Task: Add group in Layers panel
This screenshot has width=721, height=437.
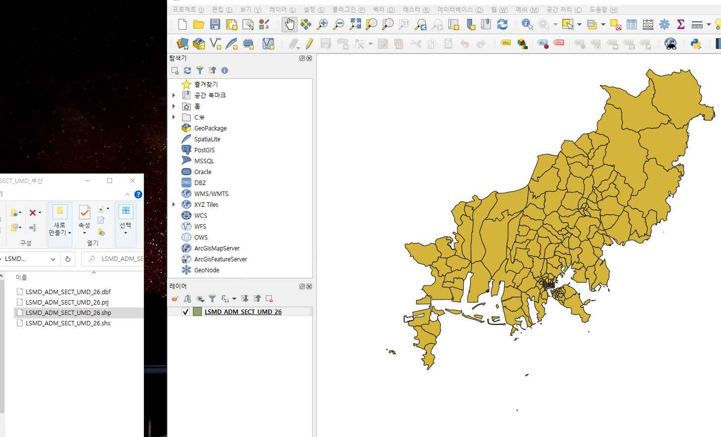Action: pyautogui.click(x=187, y=299)
